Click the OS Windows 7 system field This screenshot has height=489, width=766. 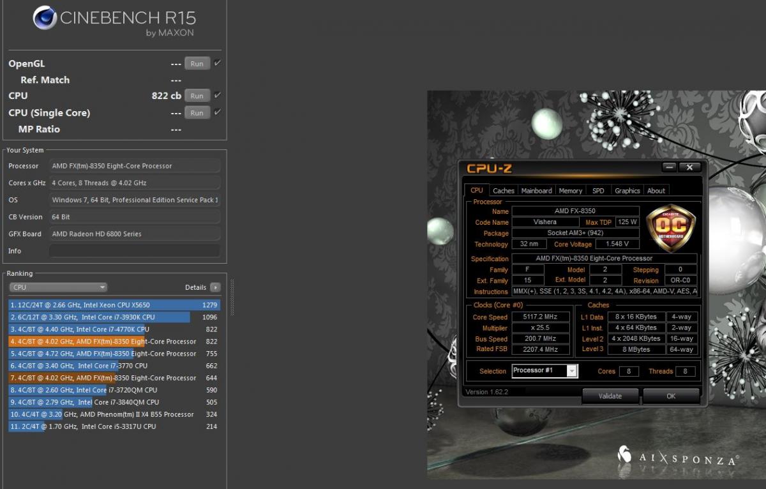(x=135, y=200)
